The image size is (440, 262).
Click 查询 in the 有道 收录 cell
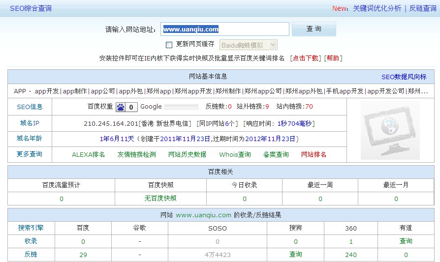point(406,241)
